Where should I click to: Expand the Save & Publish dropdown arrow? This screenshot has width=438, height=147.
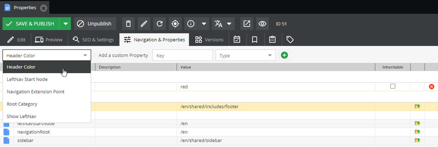[65, 24]
